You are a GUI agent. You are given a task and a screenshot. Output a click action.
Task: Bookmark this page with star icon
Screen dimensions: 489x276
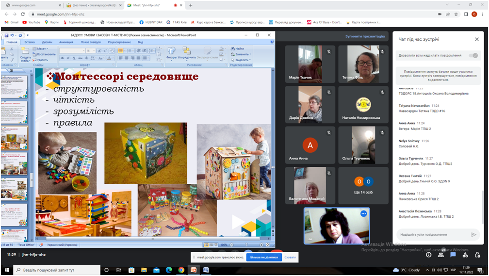pos(456,15)
